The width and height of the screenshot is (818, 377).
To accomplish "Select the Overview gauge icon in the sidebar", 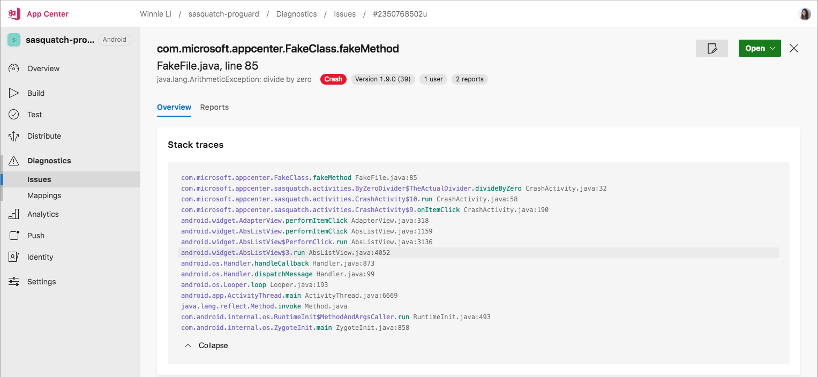I will pos(13,68).
